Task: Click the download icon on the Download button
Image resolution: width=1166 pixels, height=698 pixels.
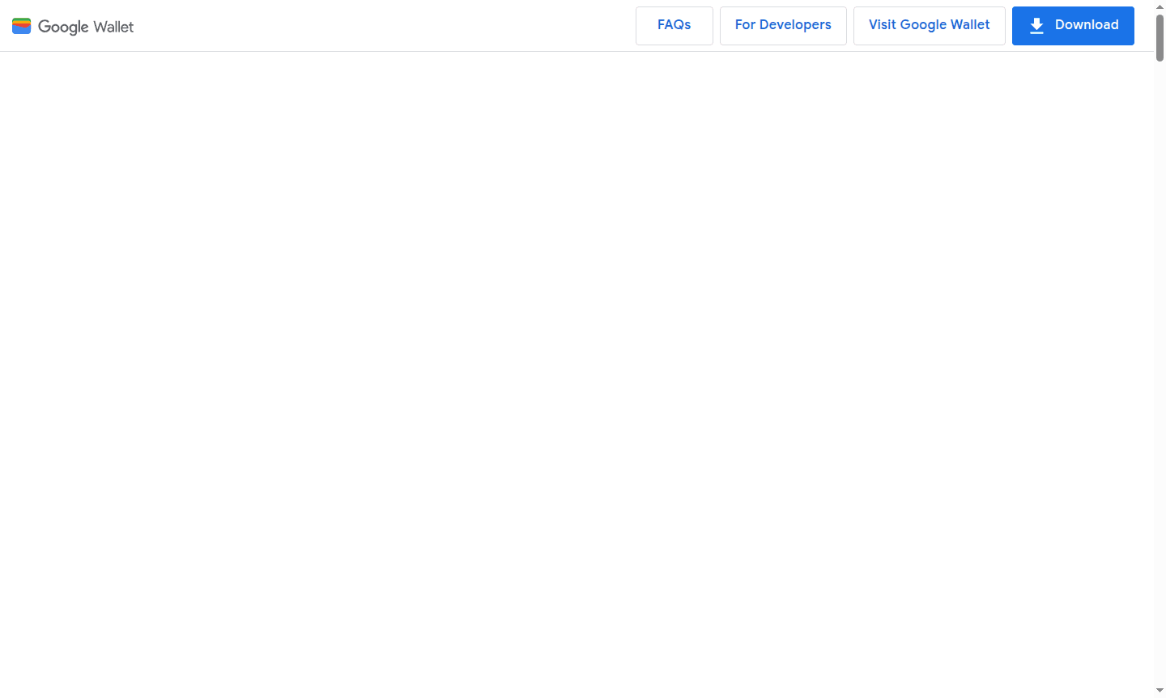Action: (1036, 25)
